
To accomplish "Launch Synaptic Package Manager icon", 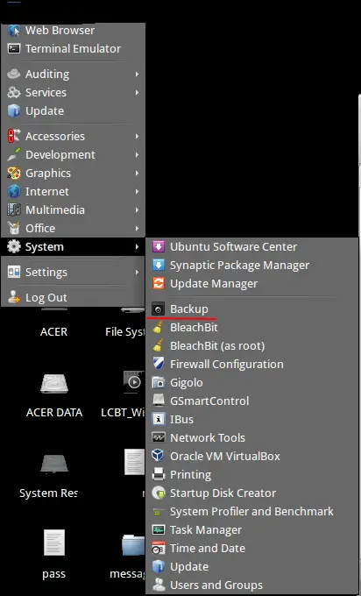I will point(158,265).
